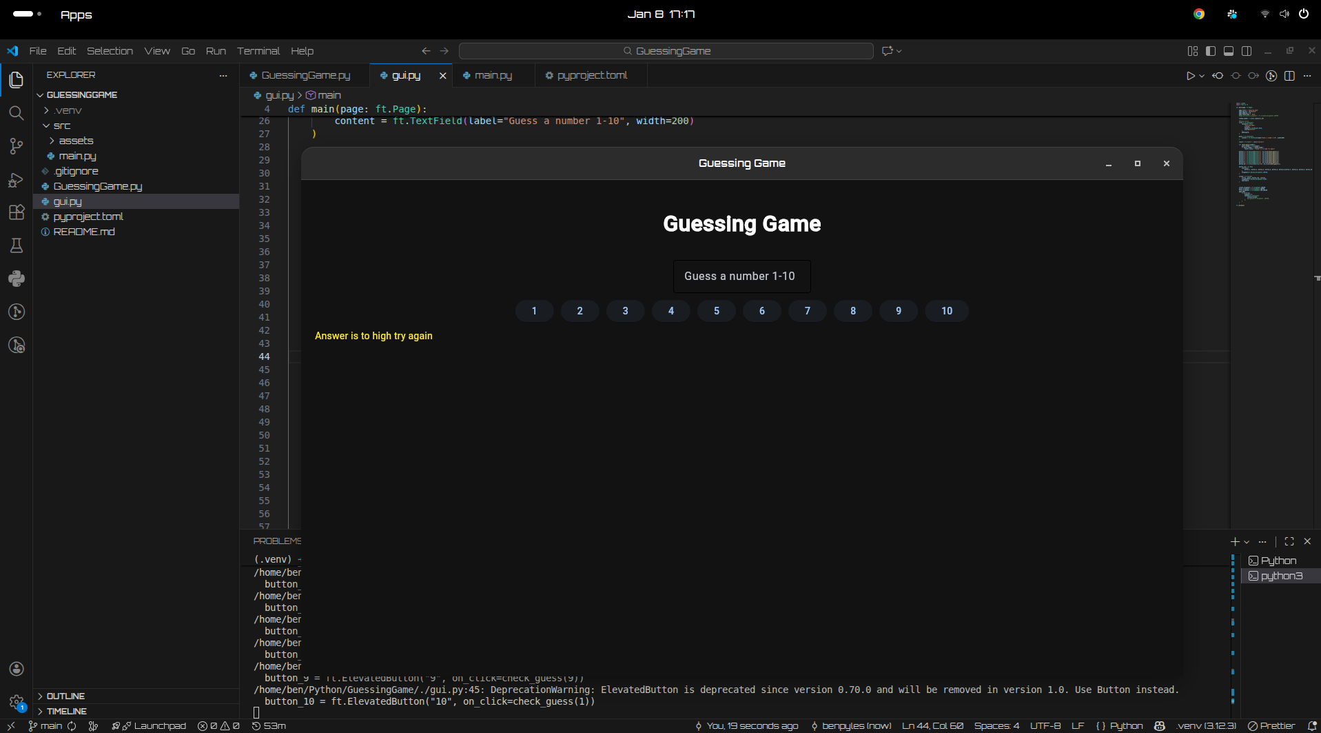The width and height of the screenshot is (1321, 733).
Task: Open the Testing flask icon
Action: 17,245
